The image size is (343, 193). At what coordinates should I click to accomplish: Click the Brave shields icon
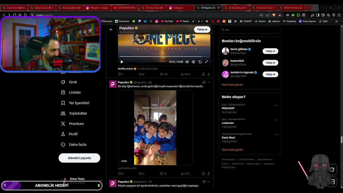pyautogui.click(x=274, y=15)
